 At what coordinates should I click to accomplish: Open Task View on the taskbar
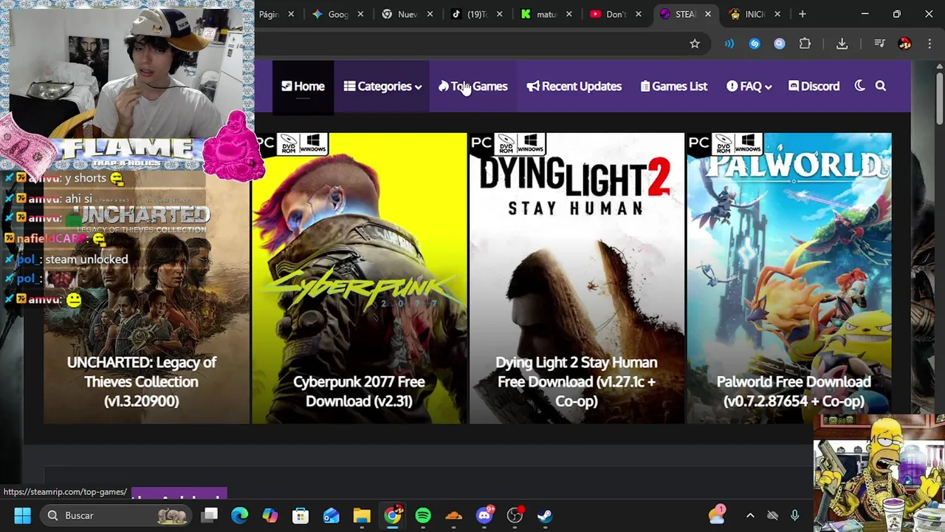(x=210, y=515)
